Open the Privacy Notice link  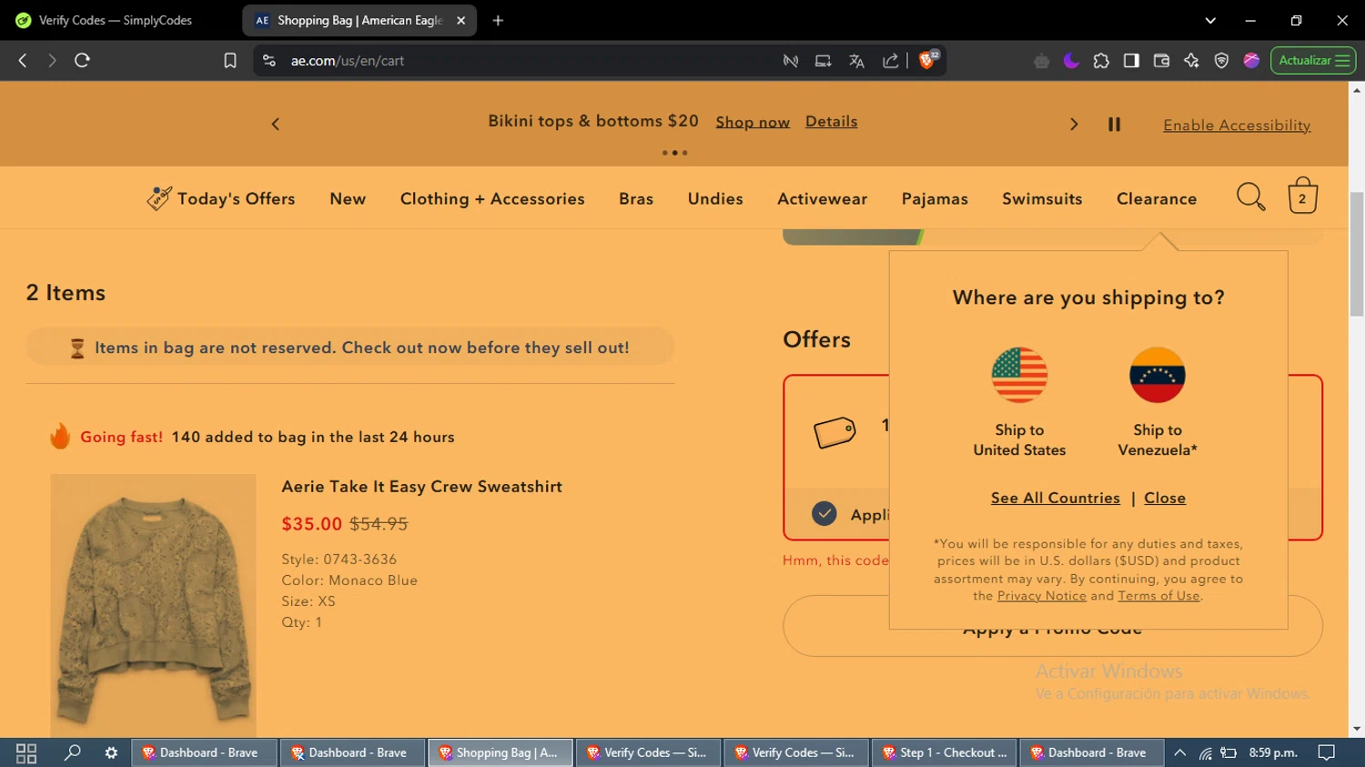click(x=1042, y=596)
